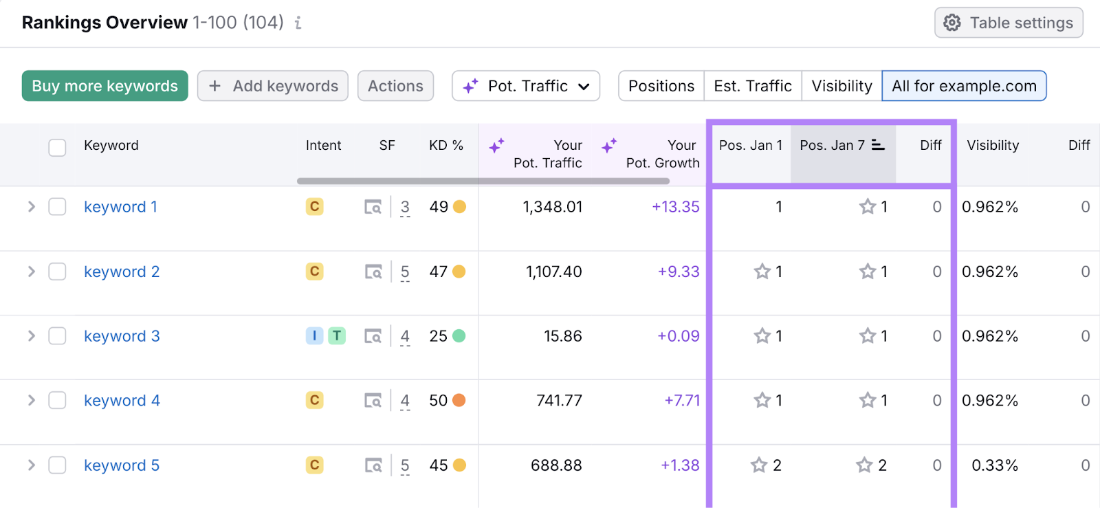Switch to the Positions tab
The width and height of the screenshot is (1100, 508).
point(661,86)
